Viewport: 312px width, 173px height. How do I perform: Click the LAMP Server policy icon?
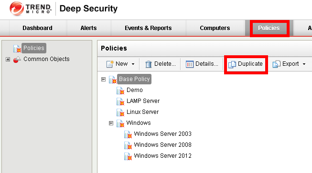[x=120, y=102]
